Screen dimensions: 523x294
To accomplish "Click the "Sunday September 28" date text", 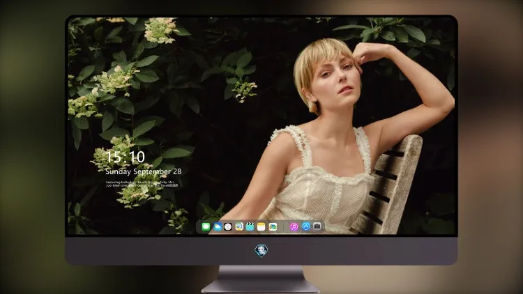I will 144,171.
